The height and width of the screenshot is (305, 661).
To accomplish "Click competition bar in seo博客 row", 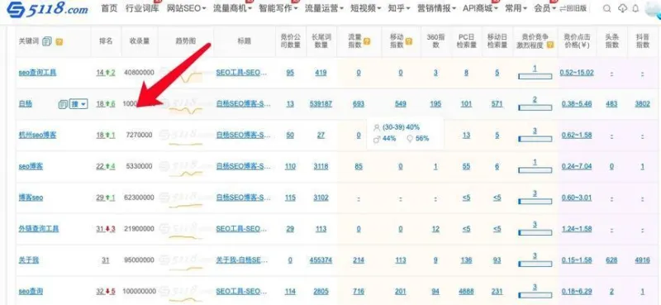I will tap(535, 170).
